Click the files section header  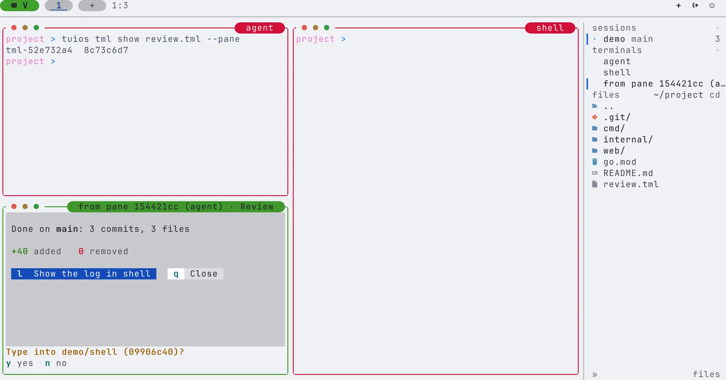[606, 95]
